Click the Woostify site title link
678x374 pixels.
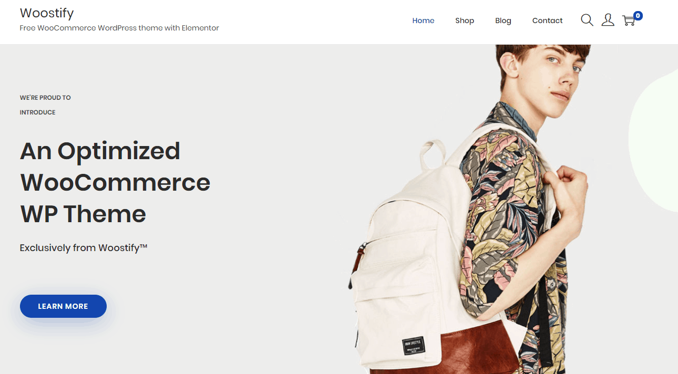point(47,13)
